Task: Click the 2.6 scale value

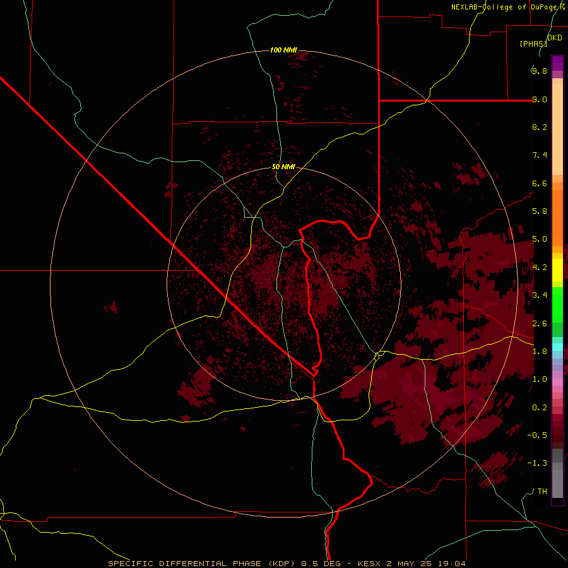Action: pyautogui.click(x=540, y=324)
